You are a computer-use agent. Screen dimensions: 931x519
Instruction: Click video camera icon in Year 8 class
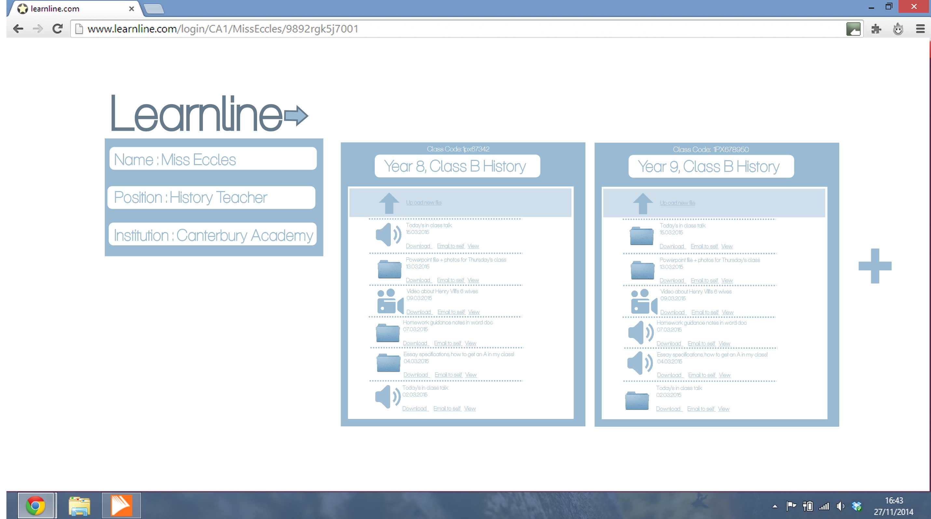(x=390, y=301)
